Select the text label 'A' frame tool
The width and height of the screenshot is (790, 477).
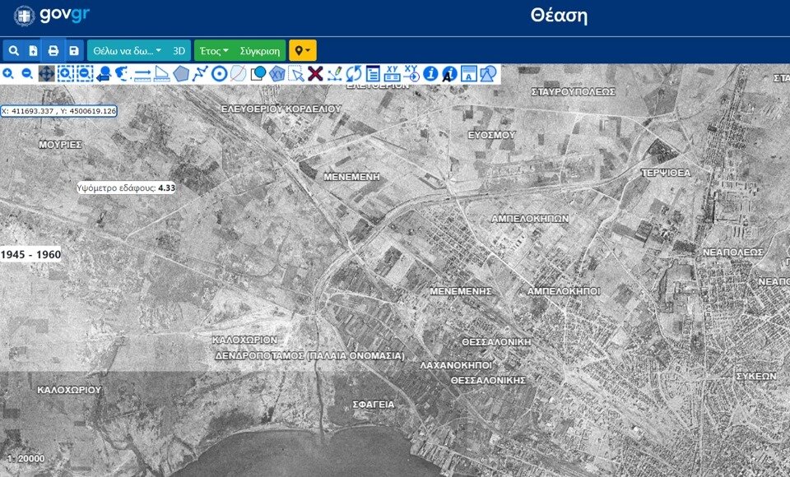[x=468, y=73]
